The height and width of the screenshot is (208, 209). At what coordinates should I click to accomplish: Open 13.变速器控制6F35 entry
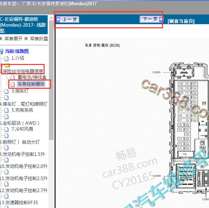point(19,202)
